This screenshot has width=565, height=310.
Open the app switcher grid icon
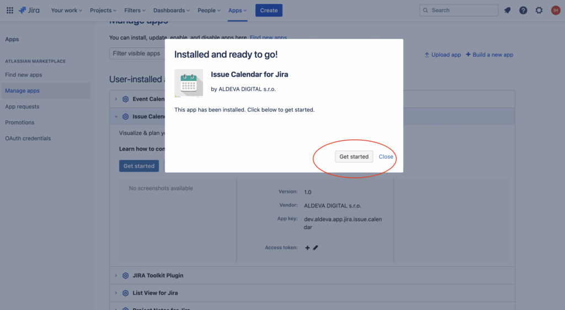click(10, 10)
